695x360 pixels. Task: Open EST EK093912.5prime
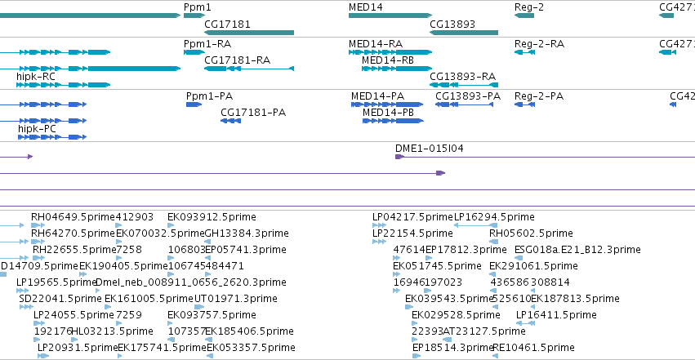(x=212, y=217)
